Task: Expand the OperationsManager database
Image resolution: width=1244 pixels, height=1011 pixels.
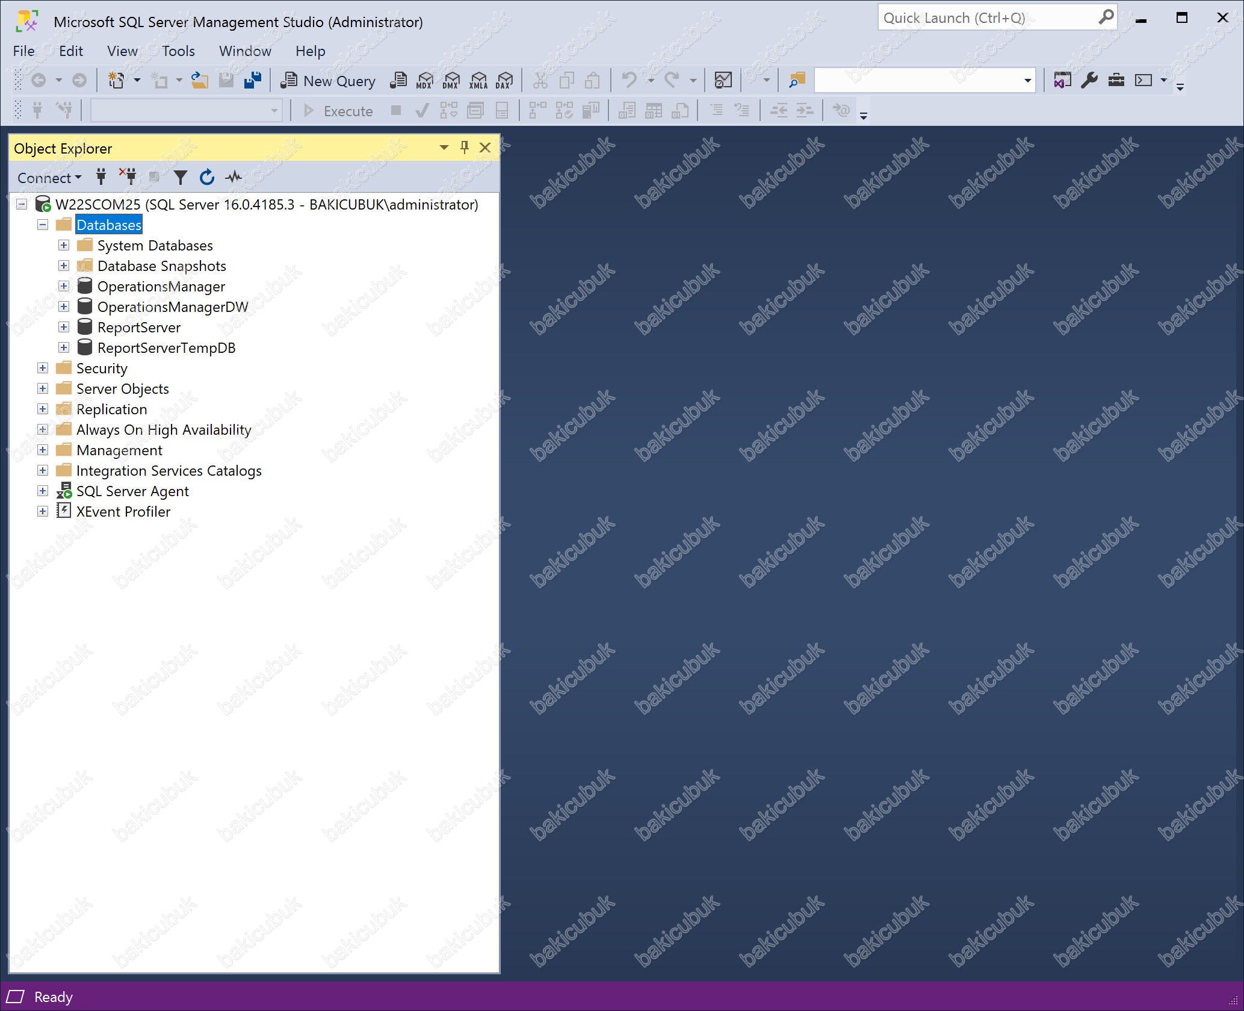Action: tap(64, 286)
